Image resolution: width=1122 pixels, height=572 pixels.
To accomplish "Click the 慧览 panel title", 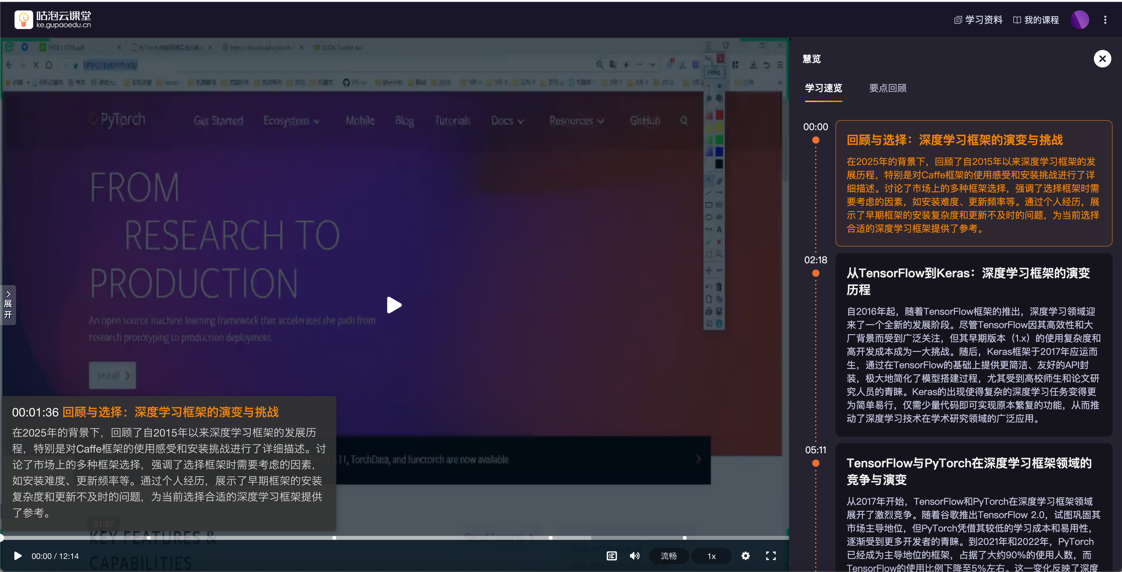I will [811, 59].
